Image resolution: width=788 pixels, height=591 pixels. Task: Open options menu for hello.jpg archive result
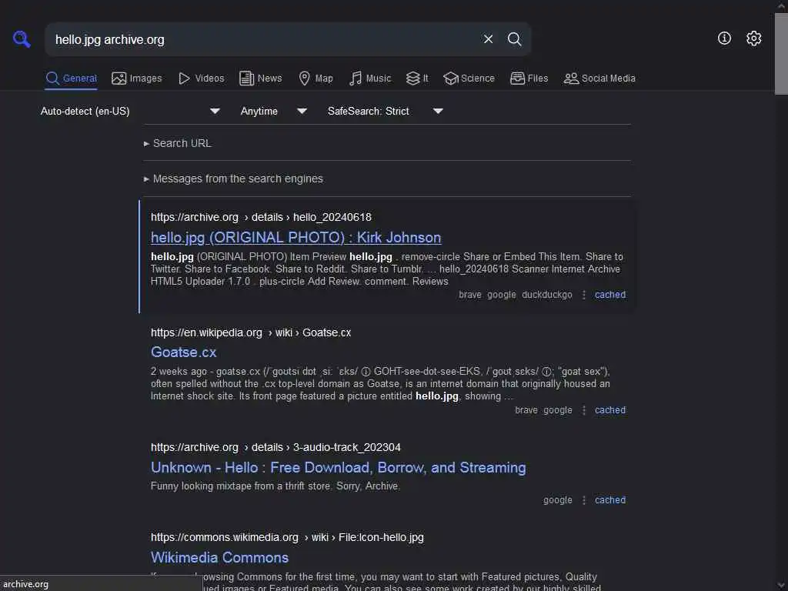(x=583, y=295)
